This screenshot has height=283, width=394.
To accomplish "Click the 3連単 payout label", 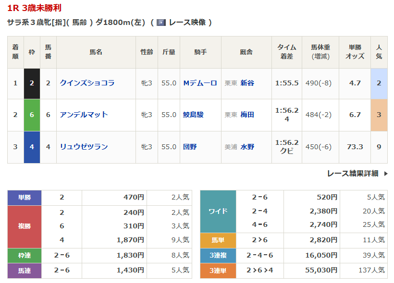I will click(218, 271).
